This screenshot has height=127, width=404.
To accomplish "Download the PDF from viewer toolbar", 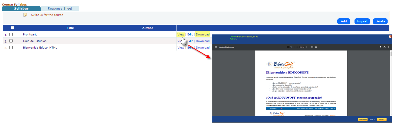I will [x=381, y=47].
